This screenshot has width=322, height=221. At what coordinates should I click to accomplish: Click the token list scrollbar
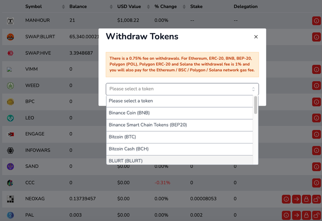coord(256,105)
